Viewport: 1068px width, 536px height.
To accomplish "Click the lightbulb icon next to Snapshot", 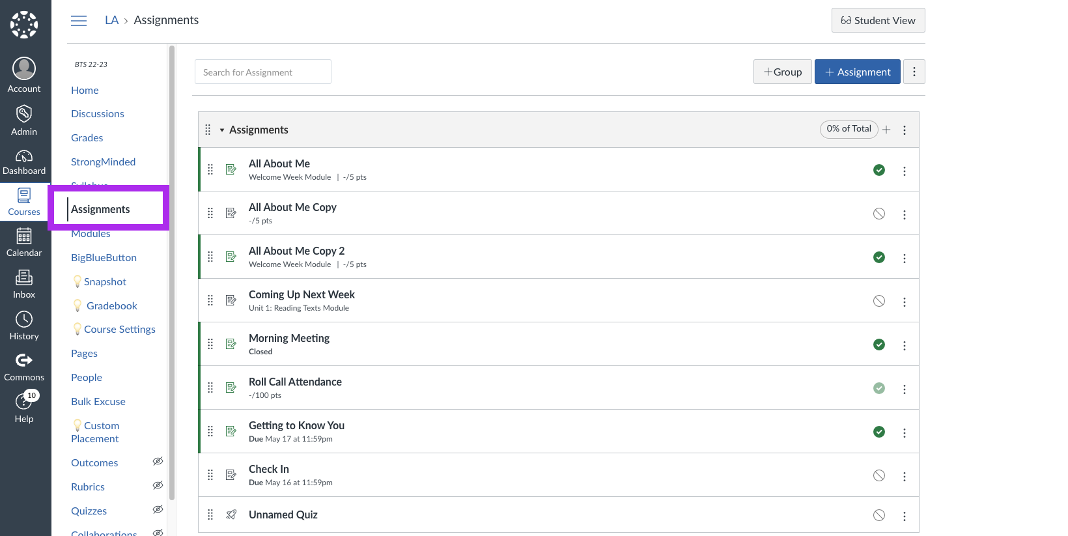I will (77, 281).
